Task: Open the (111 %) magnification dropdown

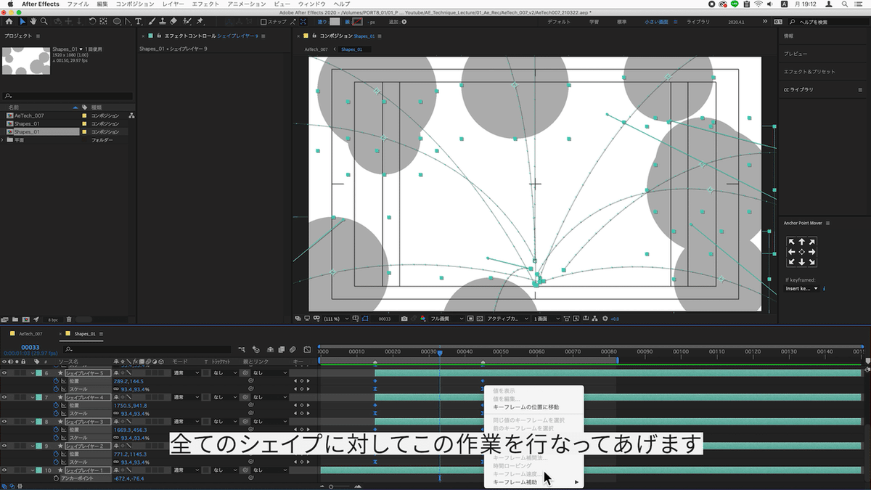Action: click(338, 318)
